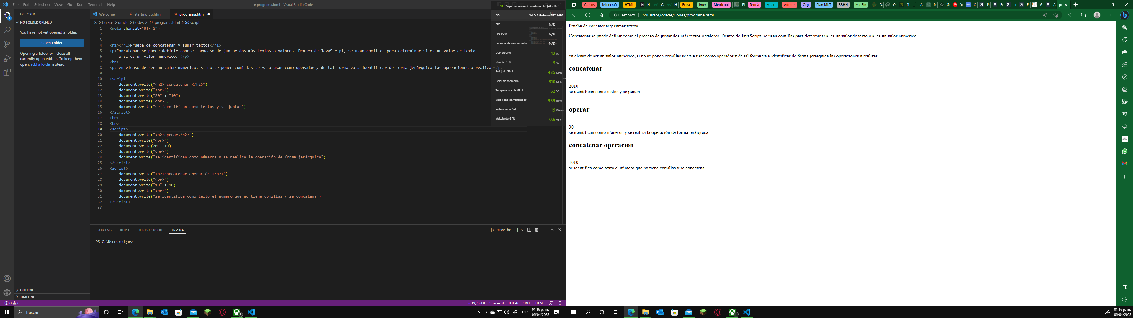Add a new site to Edge sidebar
The height and width of the screenshot is (318, 1133).
(1125, 177)
